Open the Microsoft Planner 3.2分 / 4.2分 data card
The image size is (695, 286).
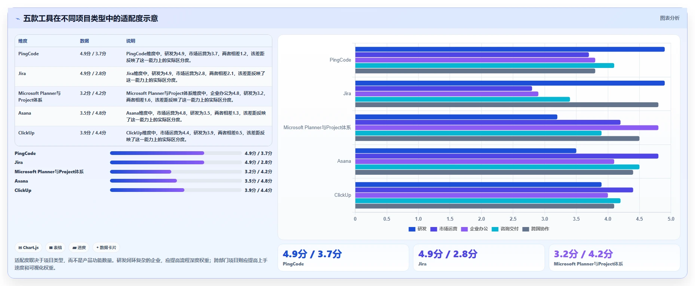tap(614, 258)
